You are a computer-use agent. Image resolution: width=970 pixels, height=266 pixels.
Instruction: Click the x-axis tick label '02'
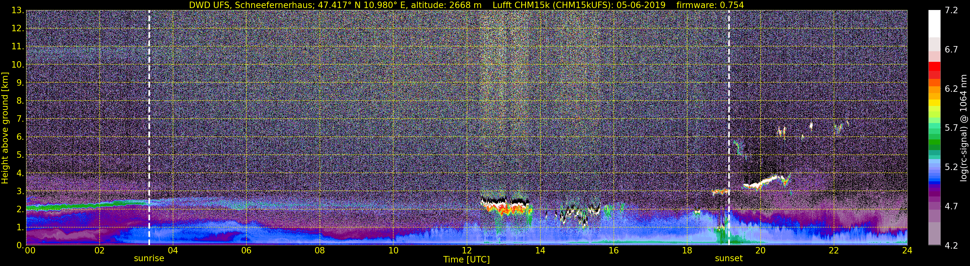click(x=99, y=251)
